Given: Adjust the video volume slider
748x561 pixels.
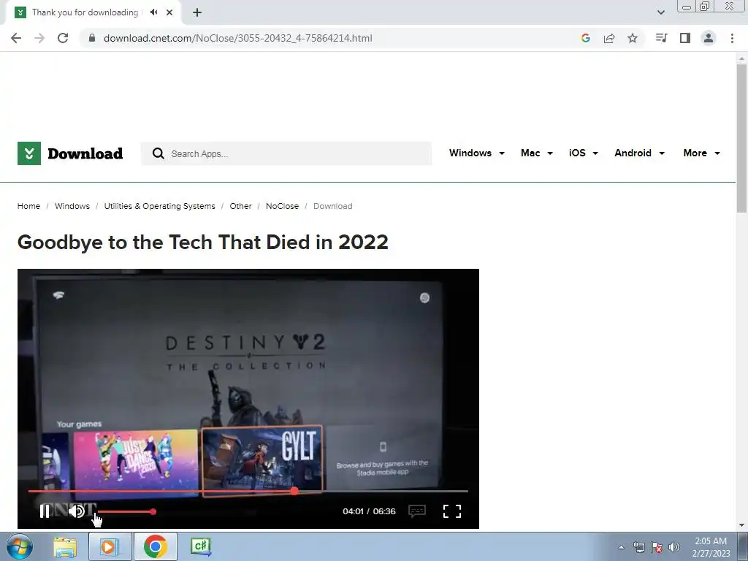Looking at the screenshot, I should pyautogui.click(x=126, y=512).
